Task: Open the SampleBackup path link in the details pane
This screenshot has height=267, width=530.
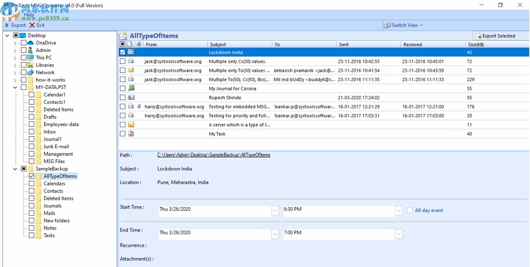Action: [x=213, y=155]
